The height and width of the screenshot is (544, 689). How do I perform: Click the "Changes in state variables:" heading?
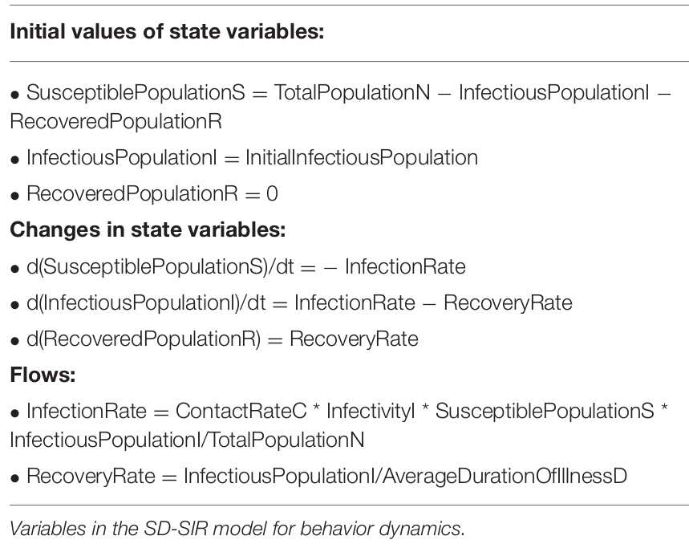tap(147, 229)
